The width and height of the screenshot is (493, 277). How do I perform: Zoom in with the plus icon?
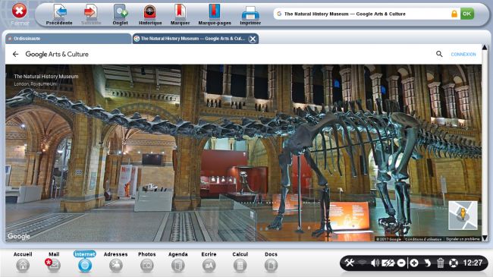tap(414, 263)
